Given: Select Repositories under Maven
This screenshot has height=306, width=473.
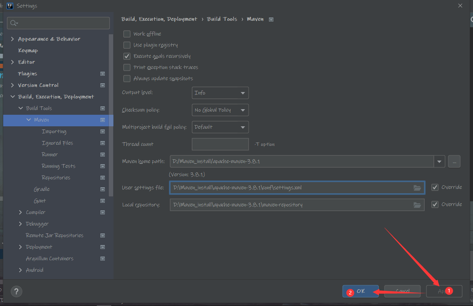Looking at the screenshot, I should coord(56,178).
